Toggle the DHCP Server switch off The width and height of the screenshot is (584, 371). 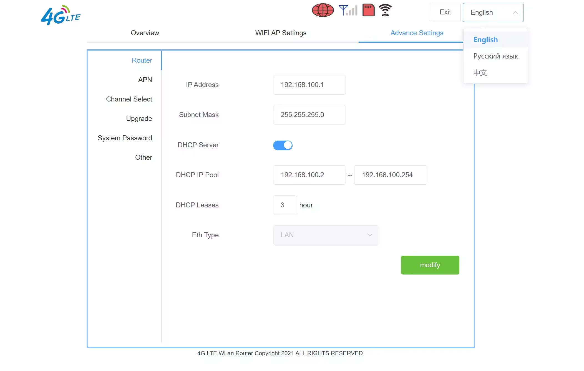283,145
